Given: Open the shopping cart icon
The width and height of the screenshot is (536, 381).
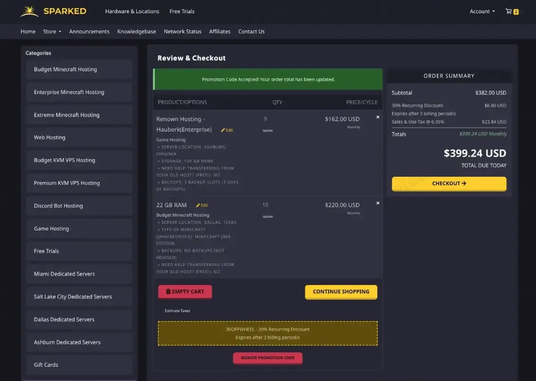Looking at the screenshot, I should pos(512,11).
